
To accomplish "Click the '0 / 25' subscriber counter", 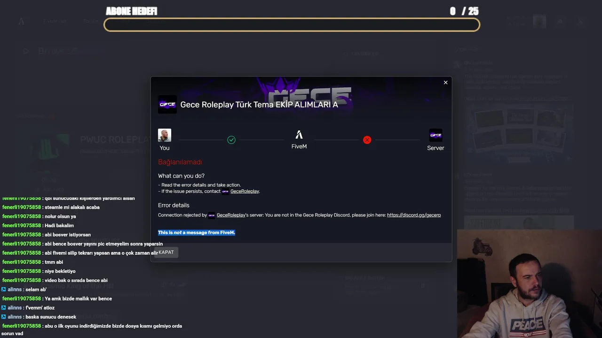I will pyautogui.click(x=464, y=11).
